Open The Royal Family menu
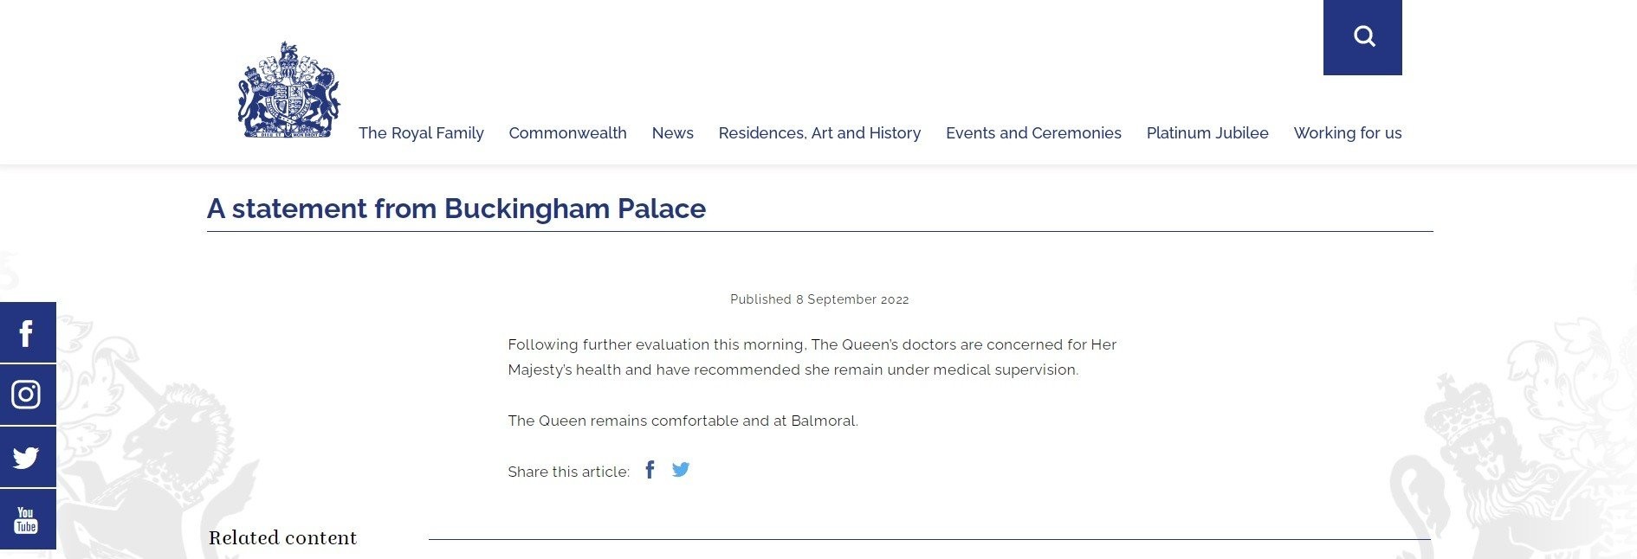1637x559 pixels. (421, 133)
